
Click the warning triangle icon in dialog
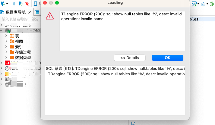[50, 16]
